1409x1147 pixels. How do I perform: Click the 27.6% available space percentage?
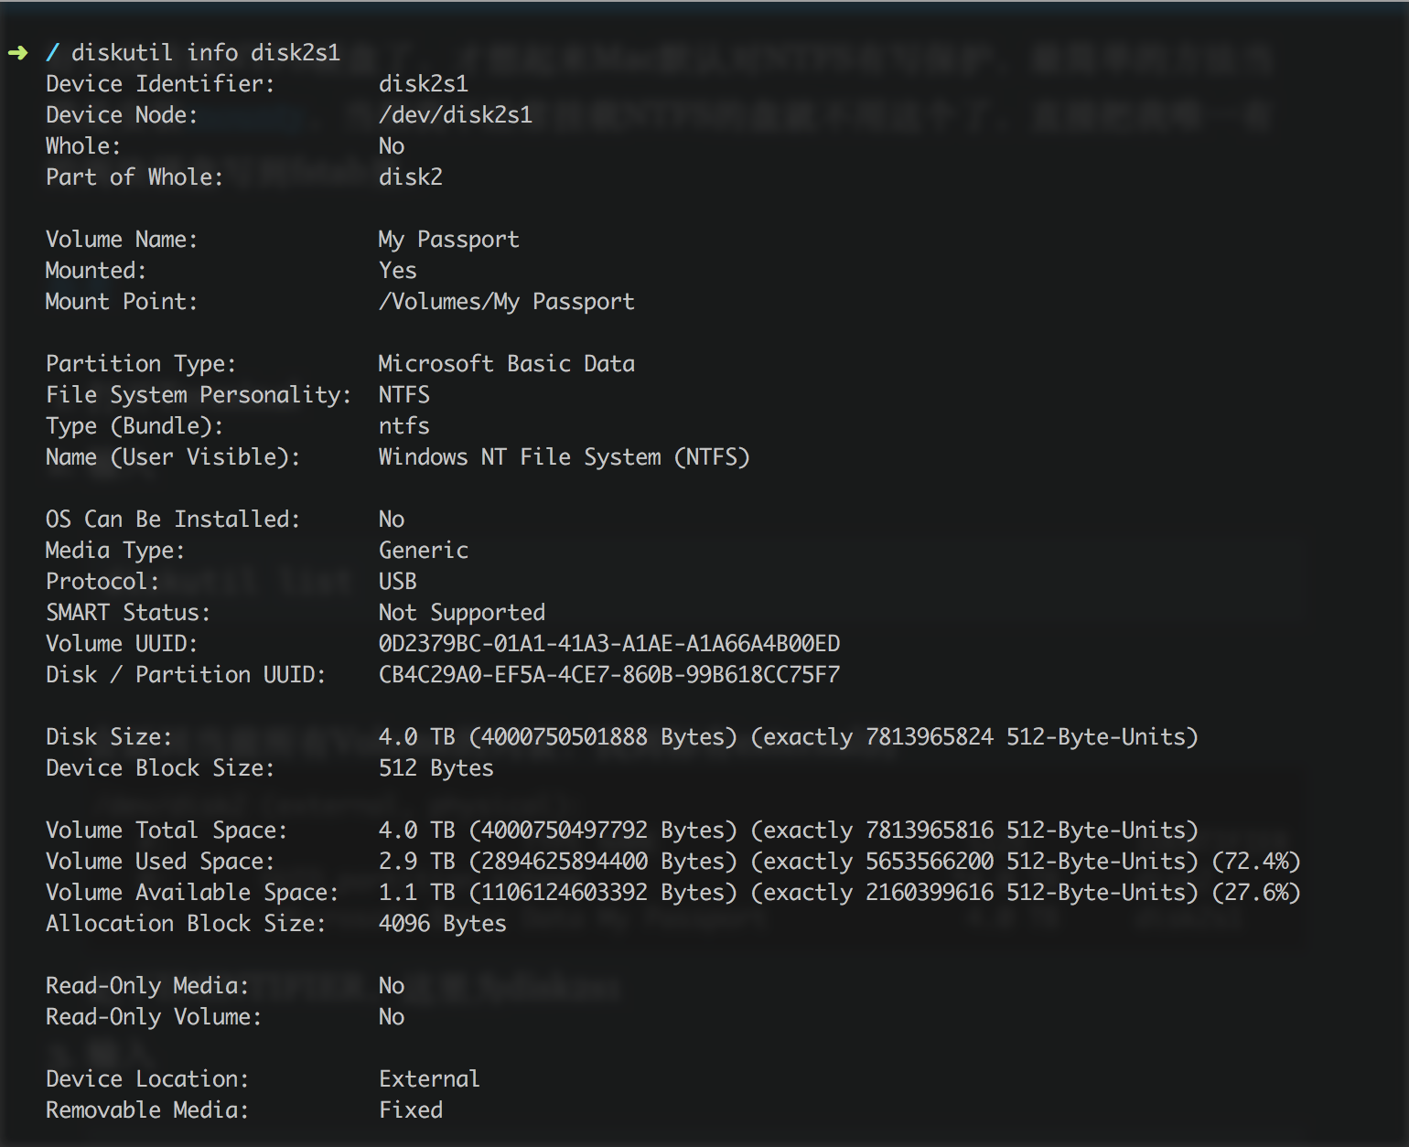1255,893
